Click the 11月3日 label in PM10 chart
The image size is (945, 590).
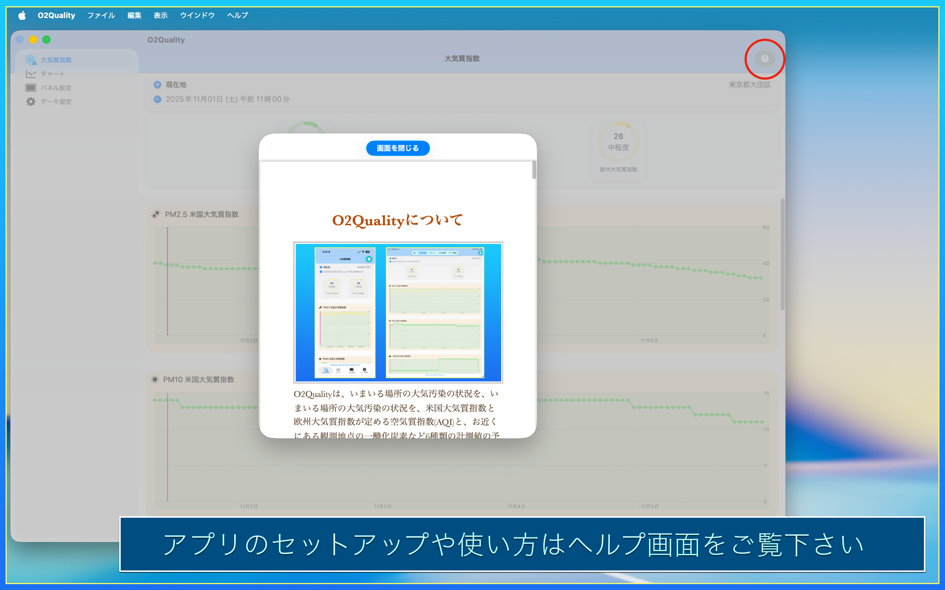click(x=382, y=507)
